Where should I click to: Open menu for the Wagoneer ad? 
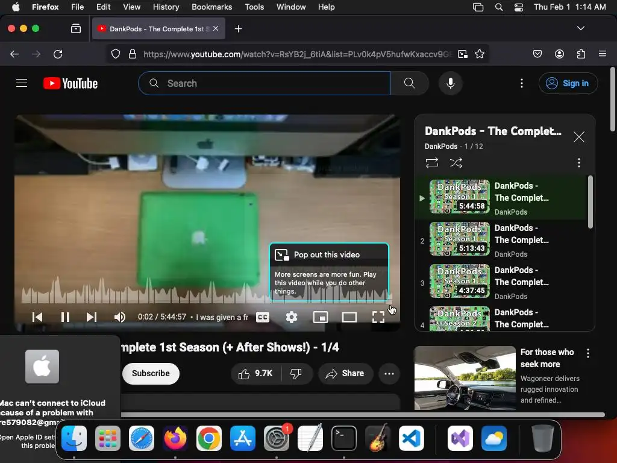pyautogui.click(x=588, y=353)
